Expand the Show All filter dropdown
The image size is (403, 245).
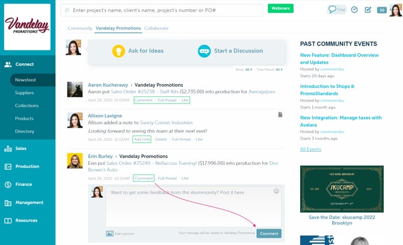coord(244,70)
